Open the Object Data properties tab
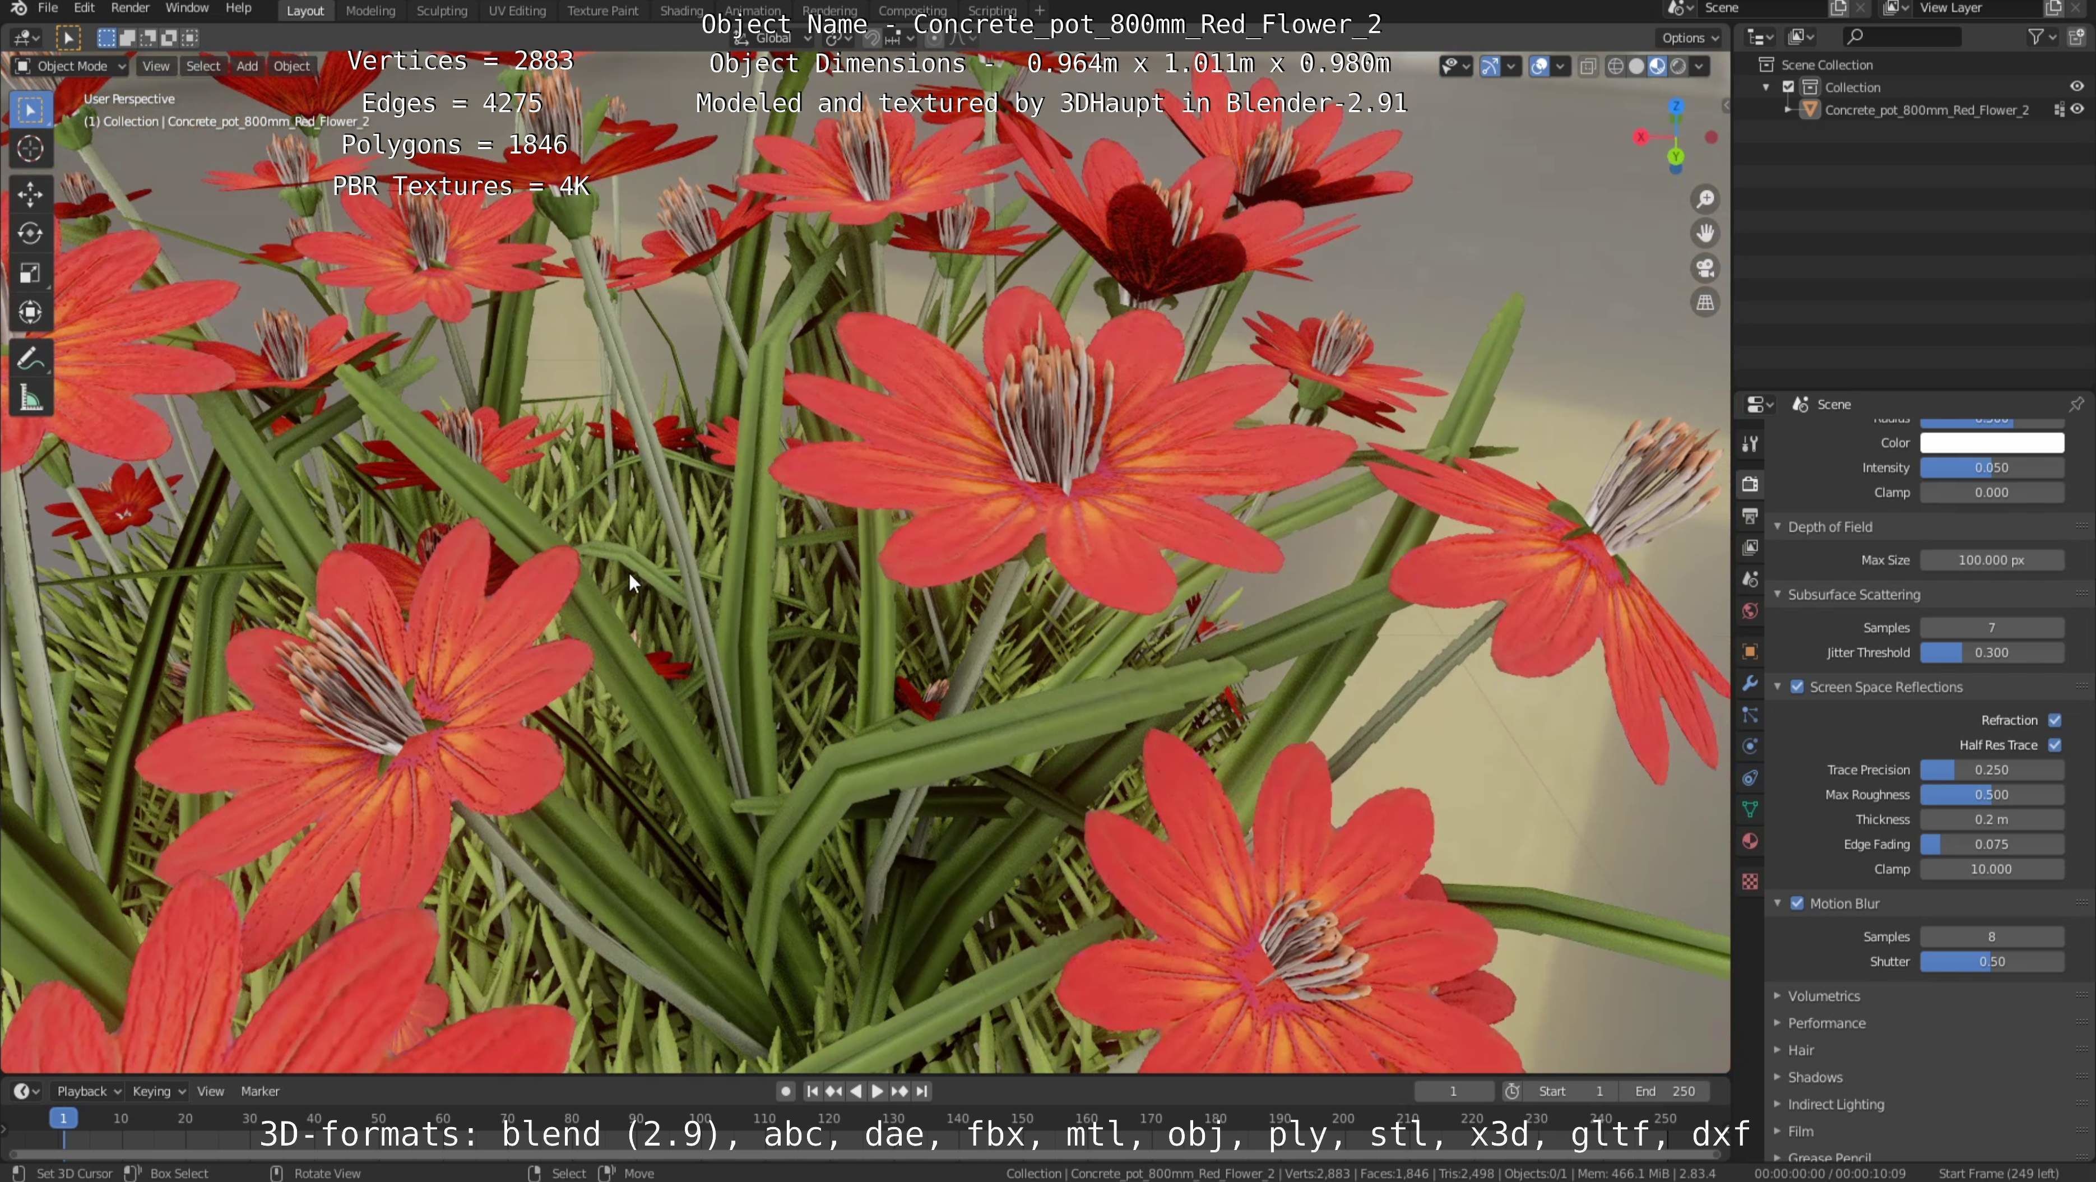This screenshot has width=2096, height=1182. pos(1750,809)
